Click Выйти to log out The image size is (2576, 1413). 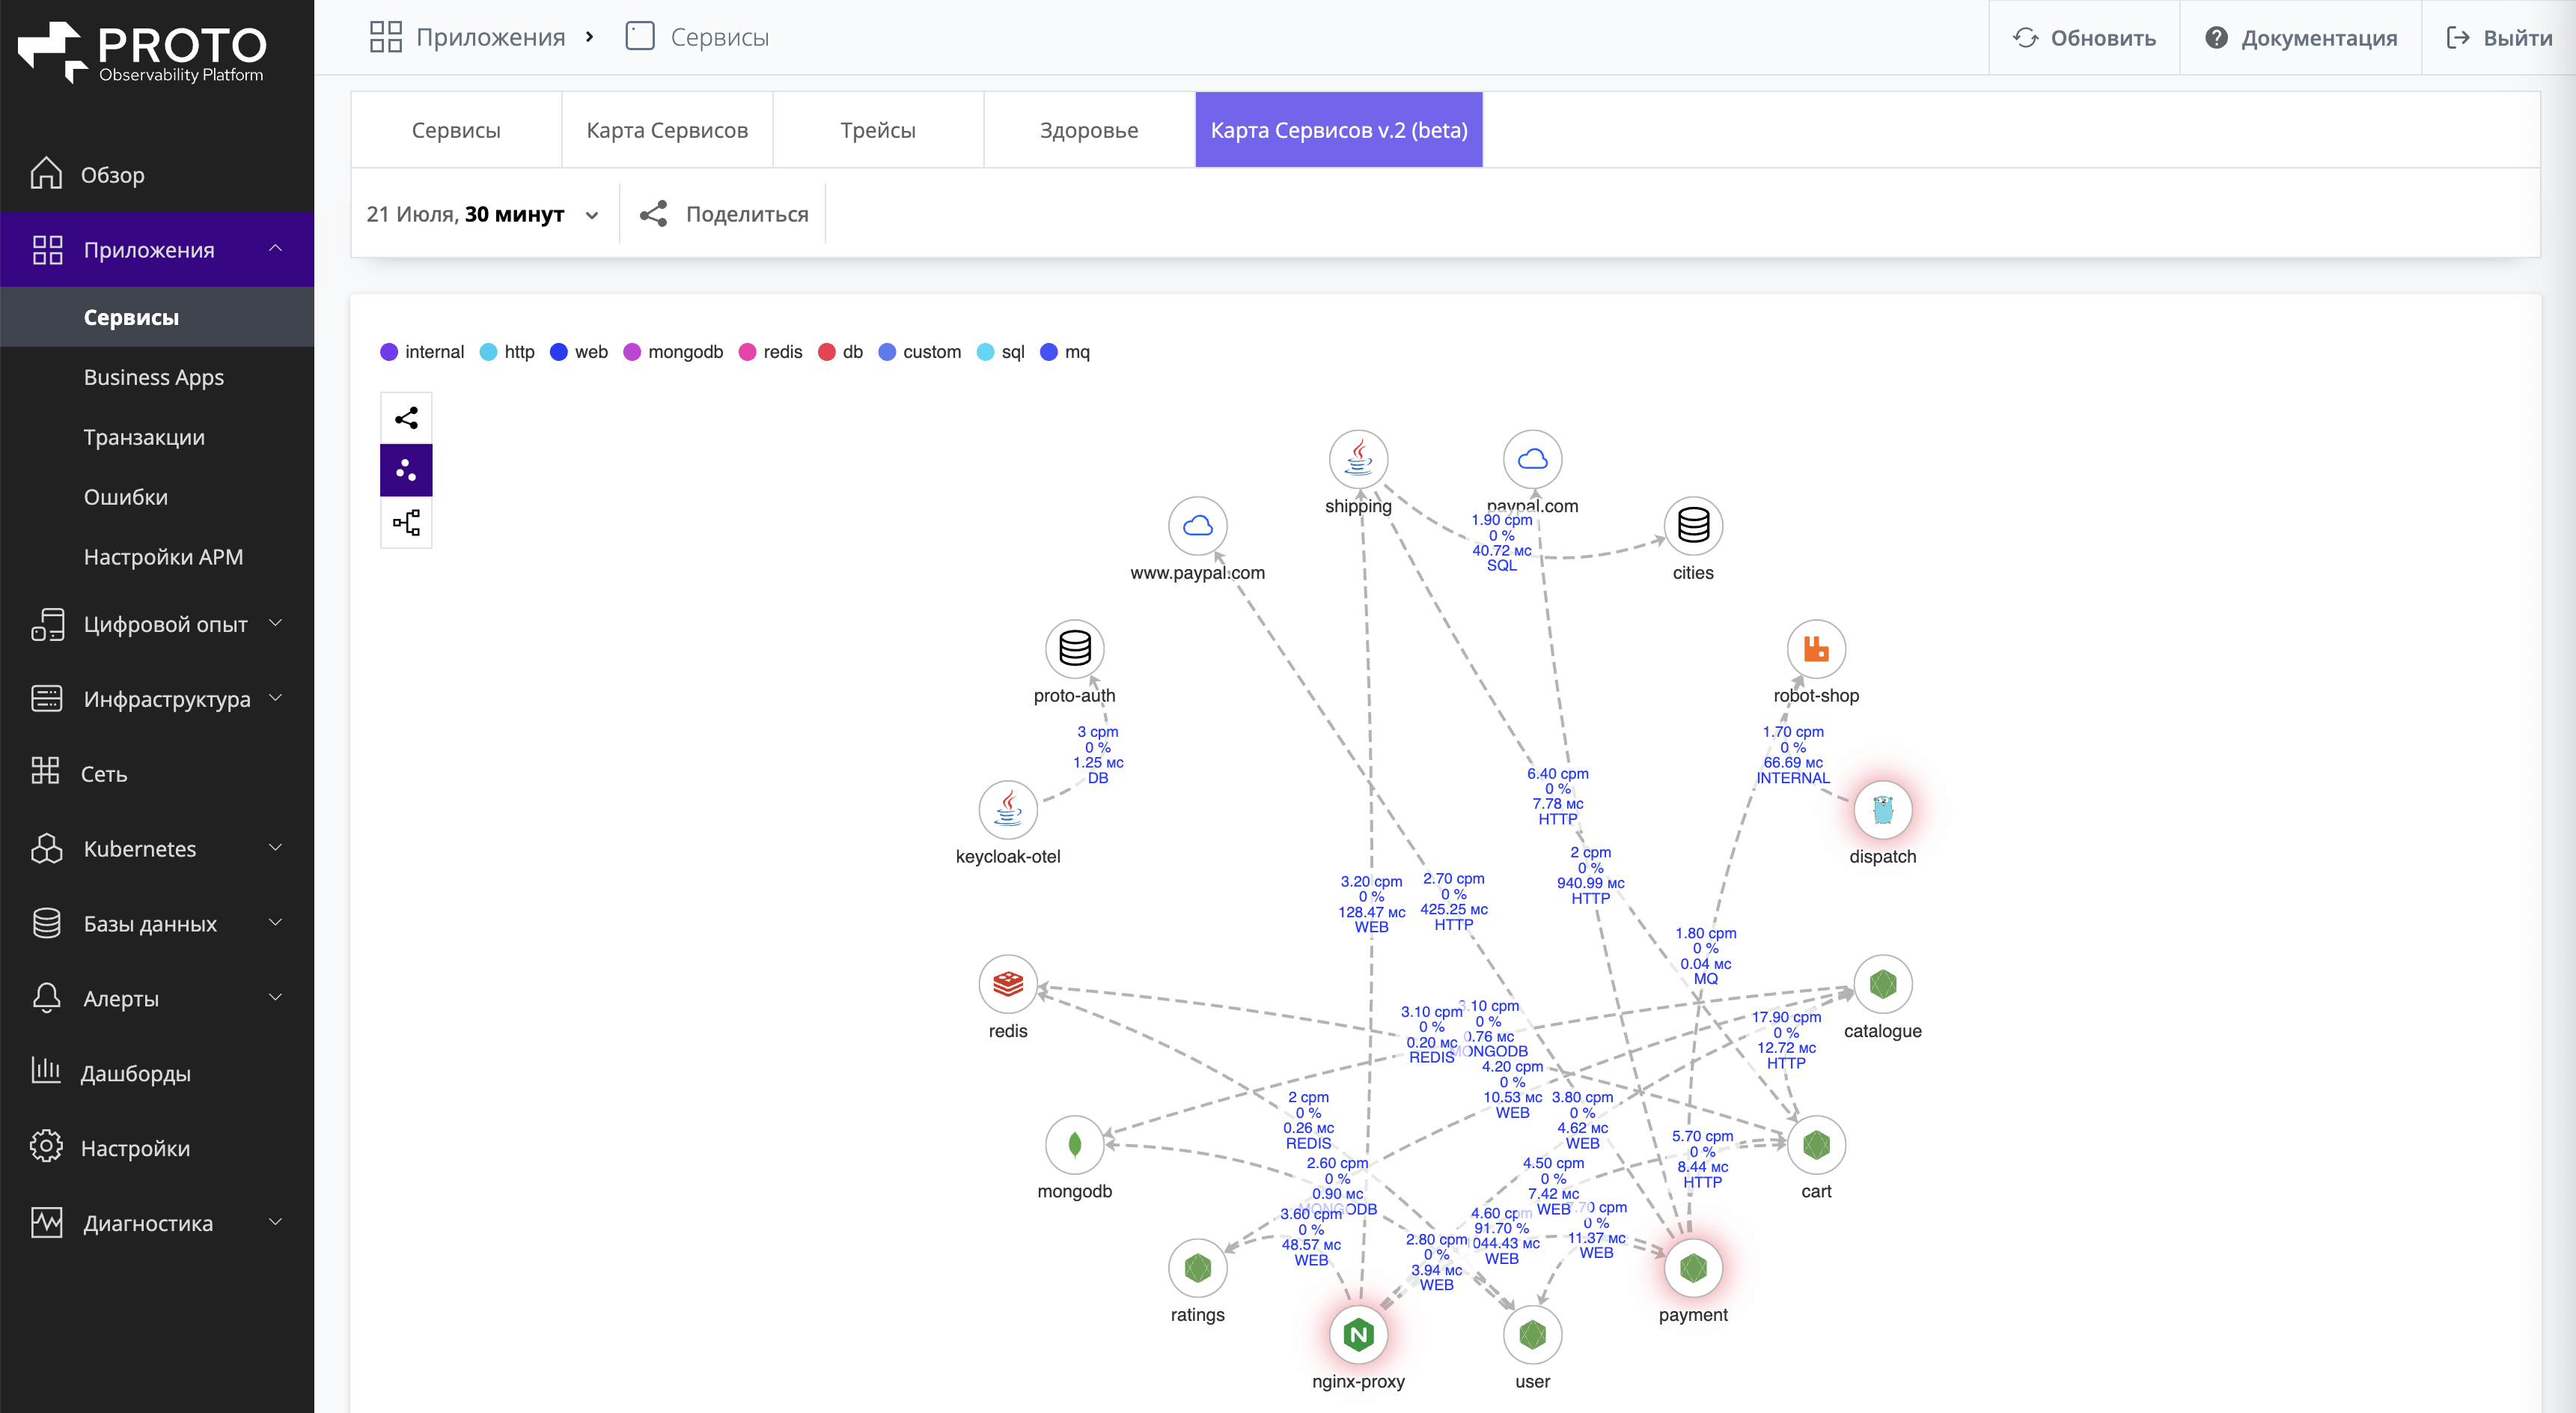tap(2498, 38)
